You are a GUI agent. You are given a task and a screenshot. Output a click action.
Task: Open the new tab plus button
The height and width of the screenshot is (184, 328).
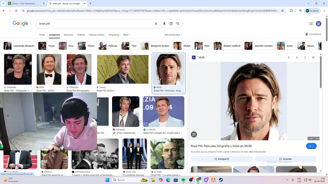(x=90, y=4)
